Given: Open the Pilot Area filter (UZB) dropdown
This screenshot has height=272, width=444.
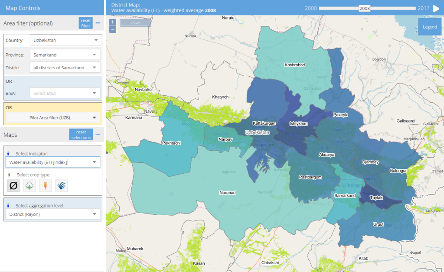Looking at the screenshot, I should point(52,118).
